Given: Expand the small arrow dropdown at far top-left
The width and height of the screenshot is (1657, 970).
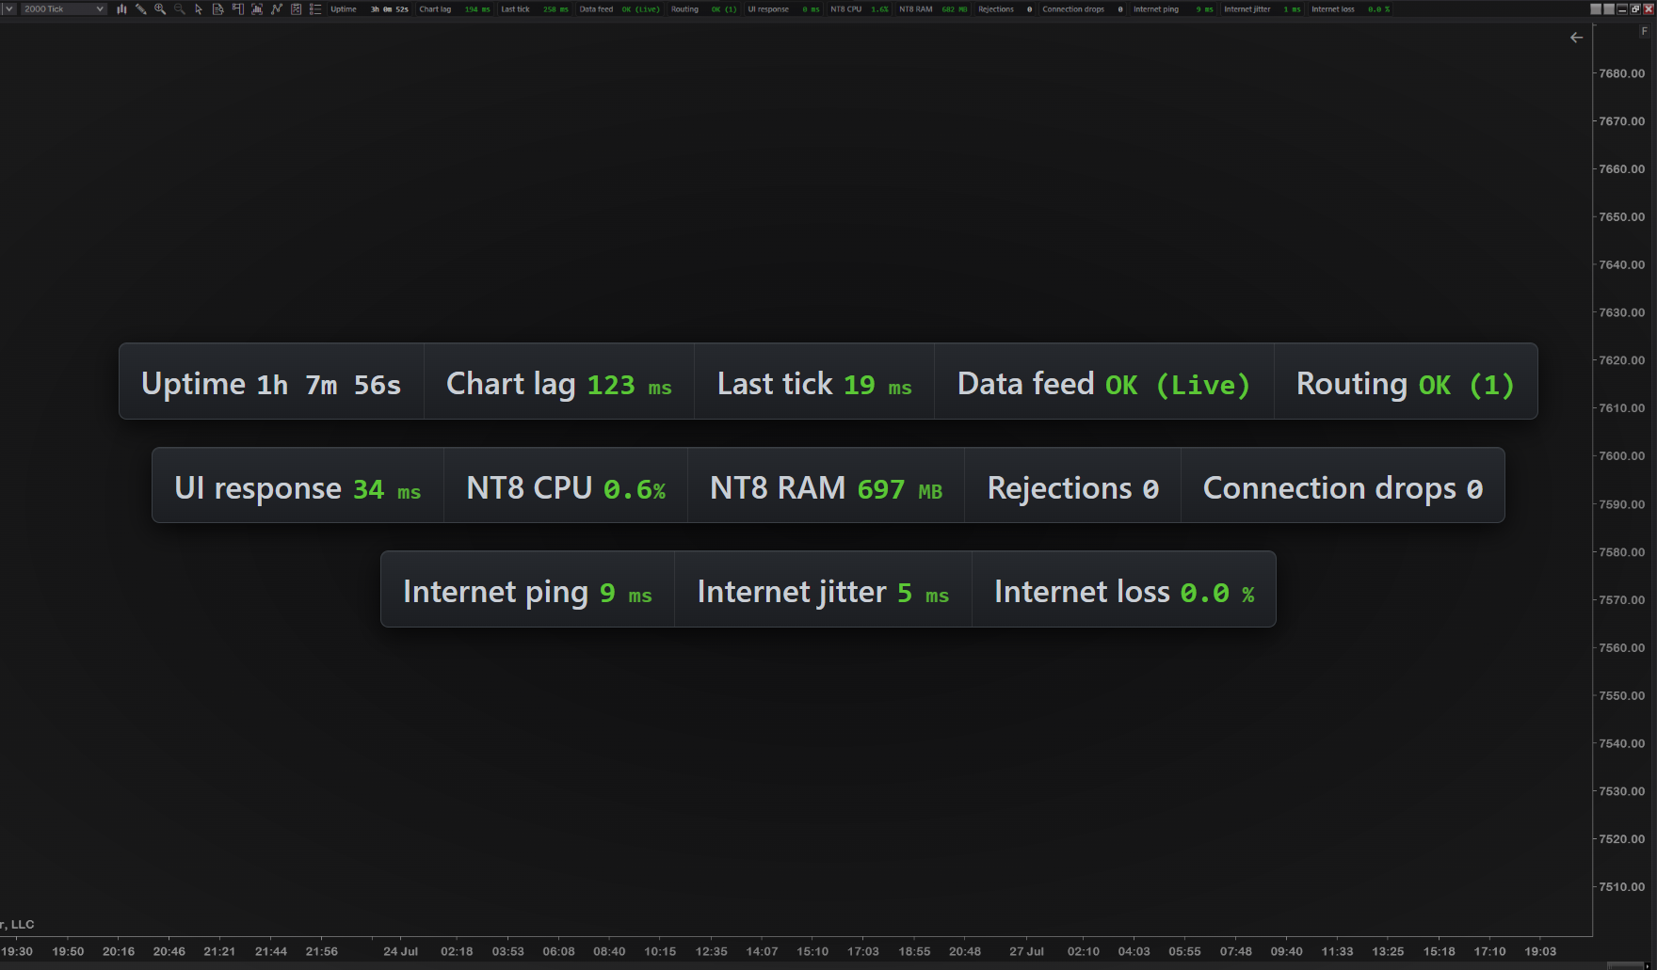Looking at the screenshot, I should (x=9, y=8).
